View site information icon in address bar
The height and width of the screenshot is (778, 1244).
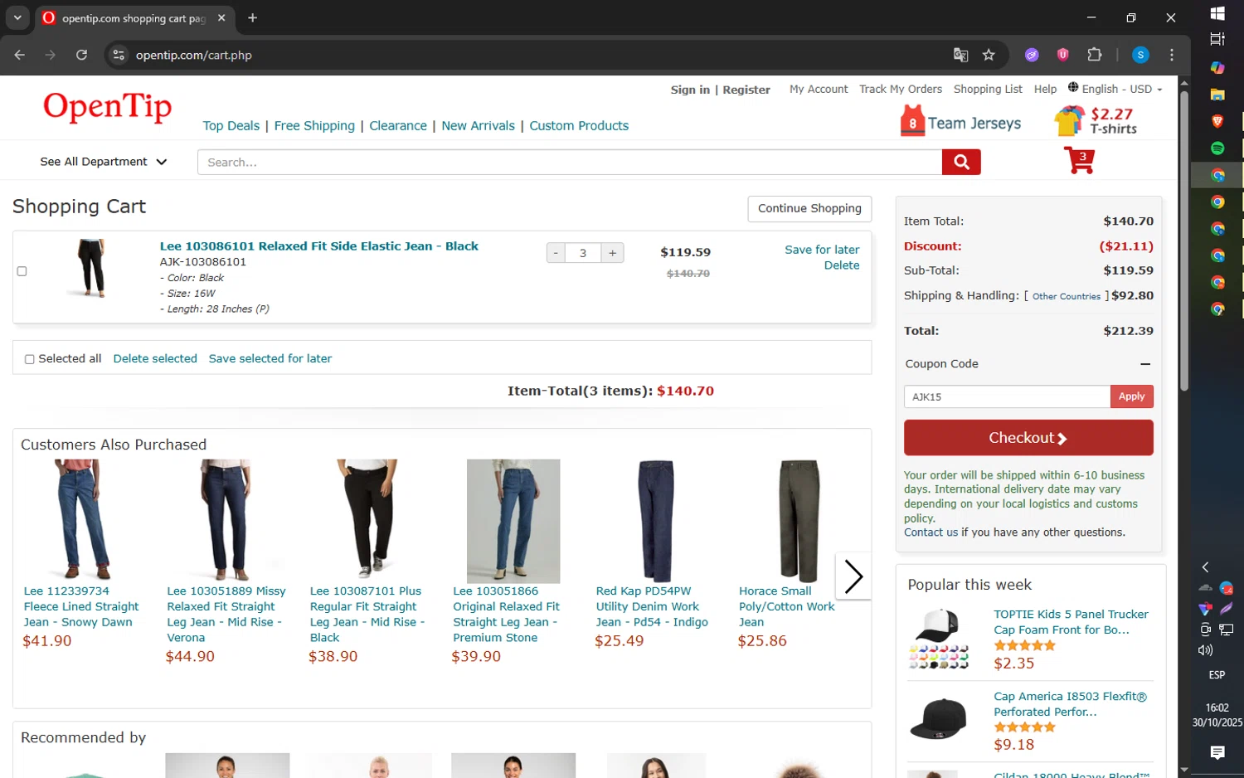[119, 55]
